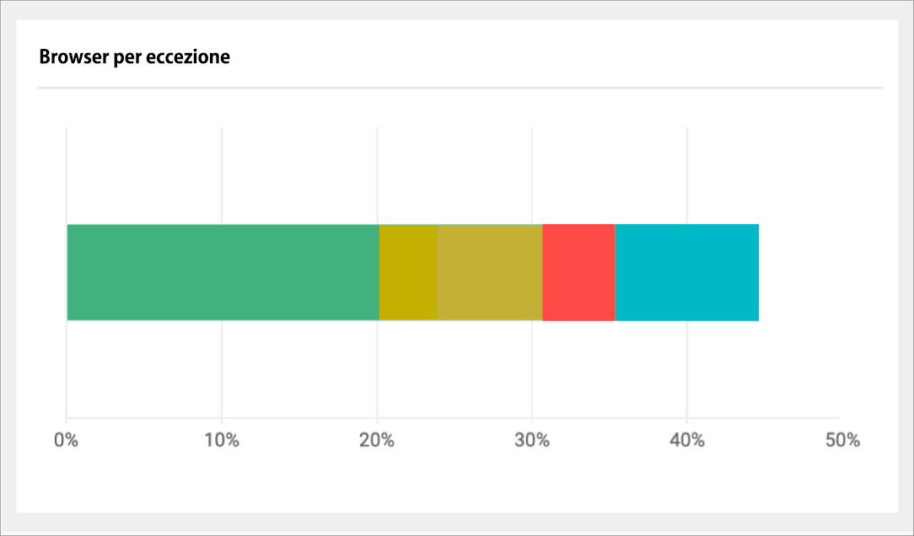
Task: Click empty chart area right of cyan segment
Action: [x=799, y=272]
